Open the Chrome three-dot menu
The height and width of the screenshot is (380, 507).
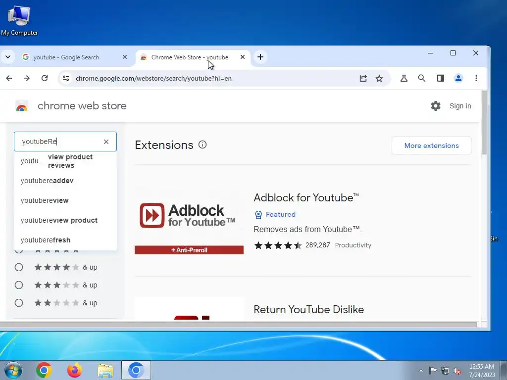click(x=476, y=78)
